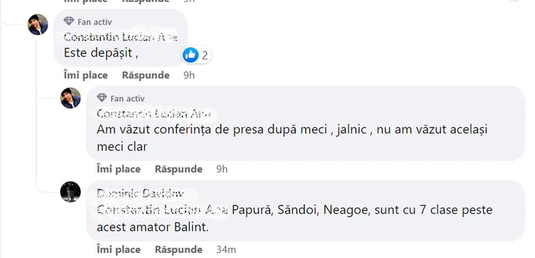Open the author name above the press conference reply
The height and width of the screenshot is (258, 535).
(153, 114)
